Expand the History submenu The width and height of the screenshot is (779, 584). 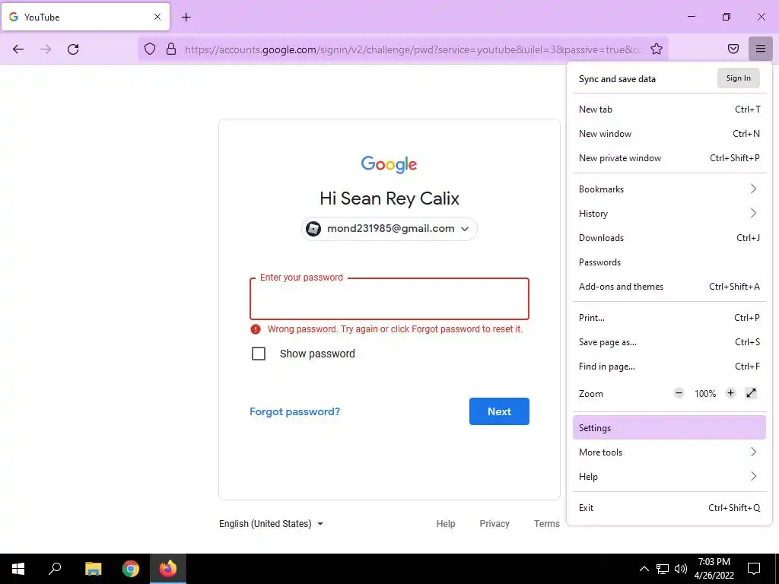coord(669,213)
